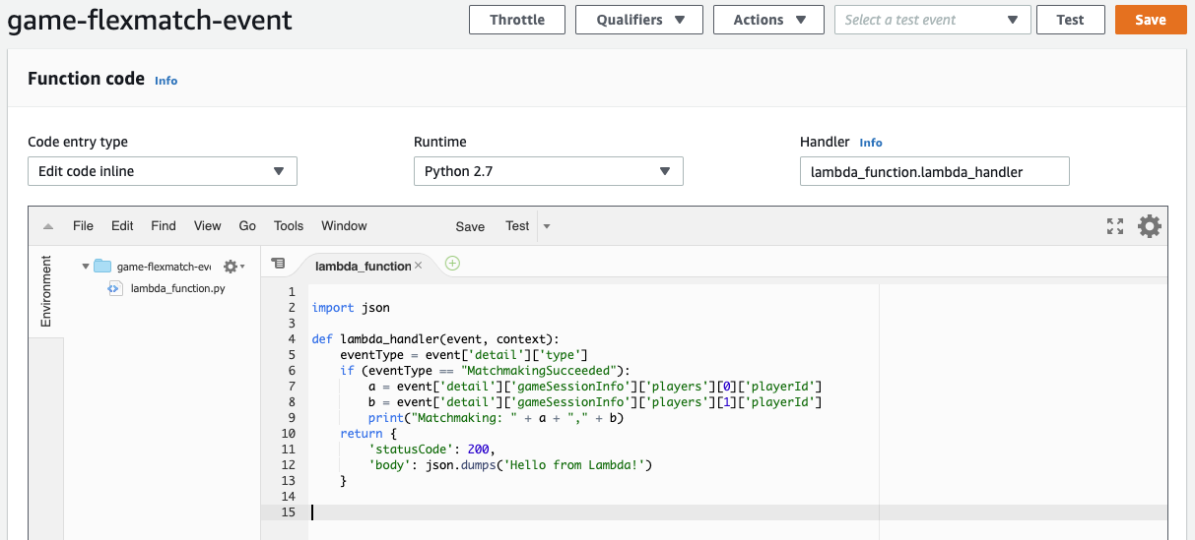Click the green plus new tab icon

(x=452, y=264)
